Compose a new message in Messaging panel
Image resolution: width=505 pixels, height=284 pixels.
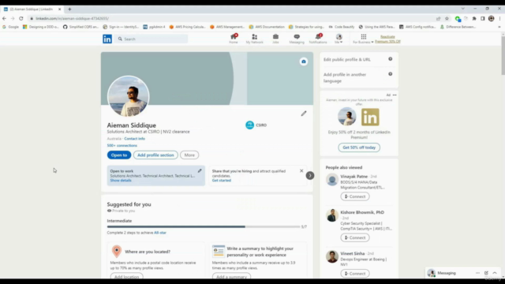tap(486, 273)
